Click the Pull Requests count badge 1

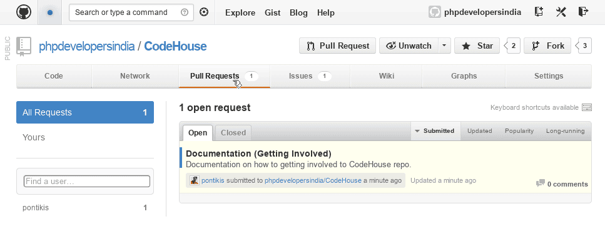pos(251,76)
